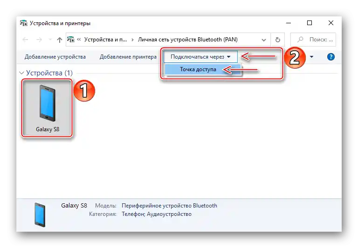The width and height of the screenshot is (358, 248).
Task: Click the Galaxy S8 name in details pane
Action: pyautogui.click(x=74, y=206)
